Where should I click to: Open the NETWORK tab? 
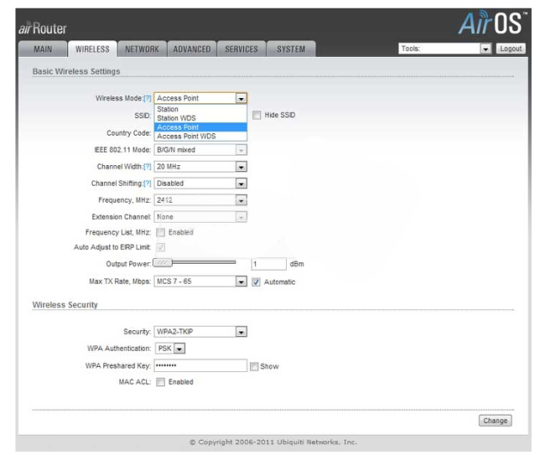142,49
